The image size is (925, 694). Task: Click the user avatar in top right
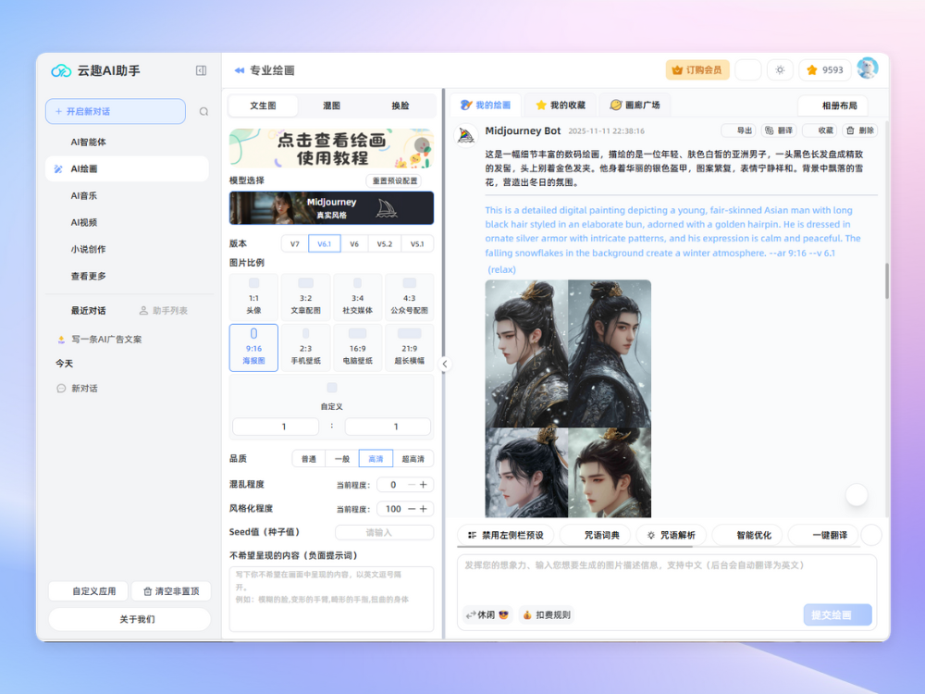pos(867,69)
